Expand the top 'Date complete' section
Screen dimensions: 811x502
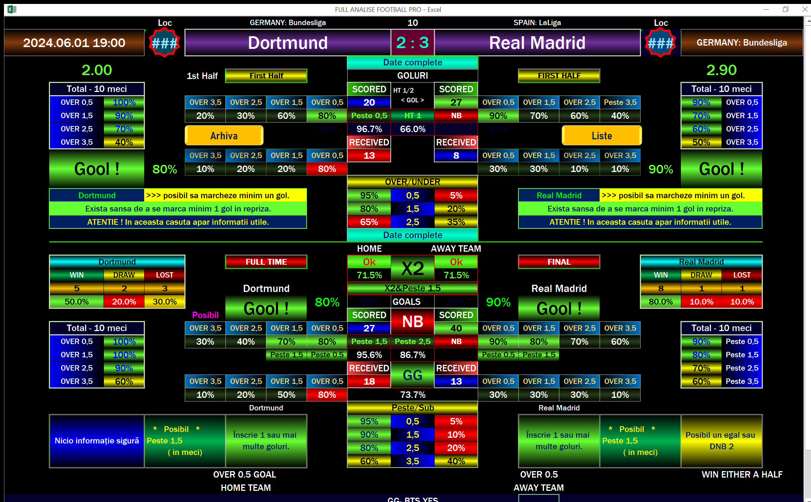(412, 62)
